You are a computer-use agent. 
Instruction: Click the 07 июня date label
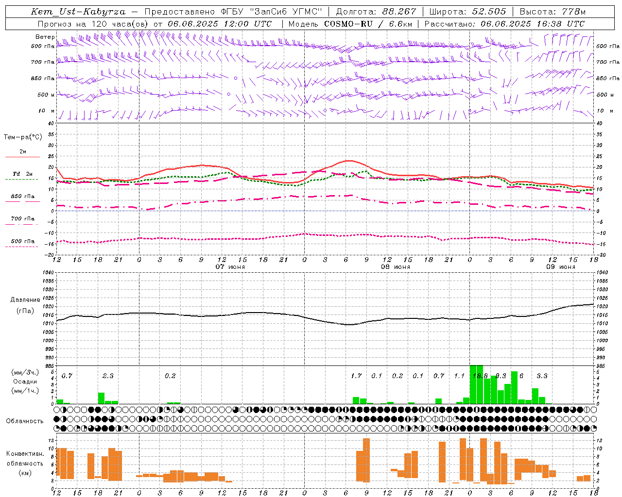click(230, 266)
